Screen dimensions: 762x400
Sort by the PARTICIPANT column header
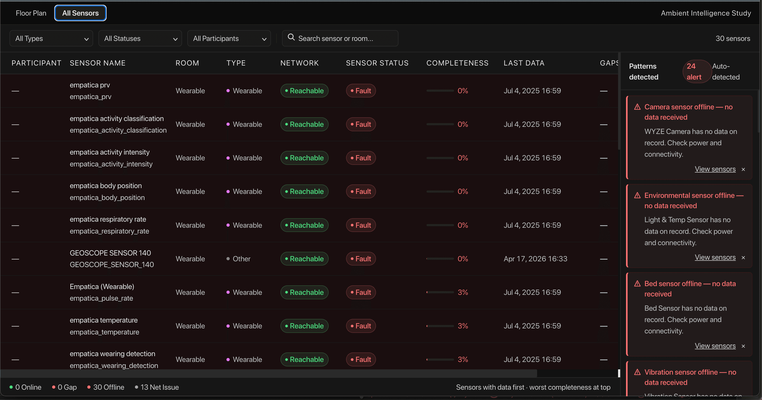point(37,63)
